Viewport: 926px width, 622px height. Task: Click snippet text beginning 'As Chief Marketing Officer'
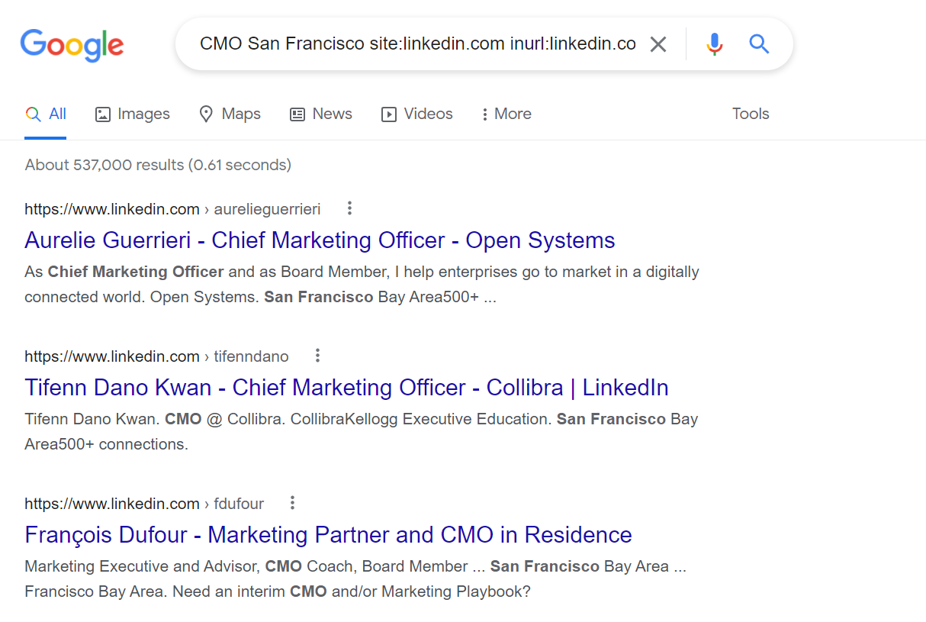coord(362,284)
